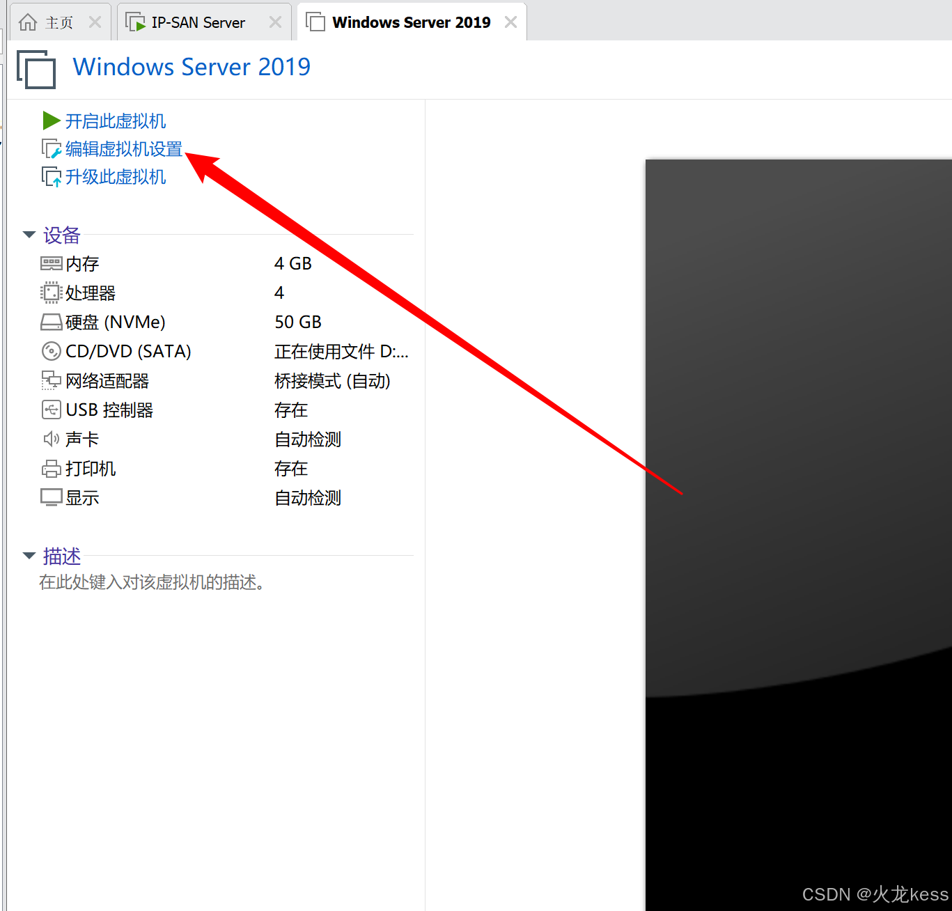
Task: Select the 硬盘 (NVMe) row label
Action: [x=116, y=322]
